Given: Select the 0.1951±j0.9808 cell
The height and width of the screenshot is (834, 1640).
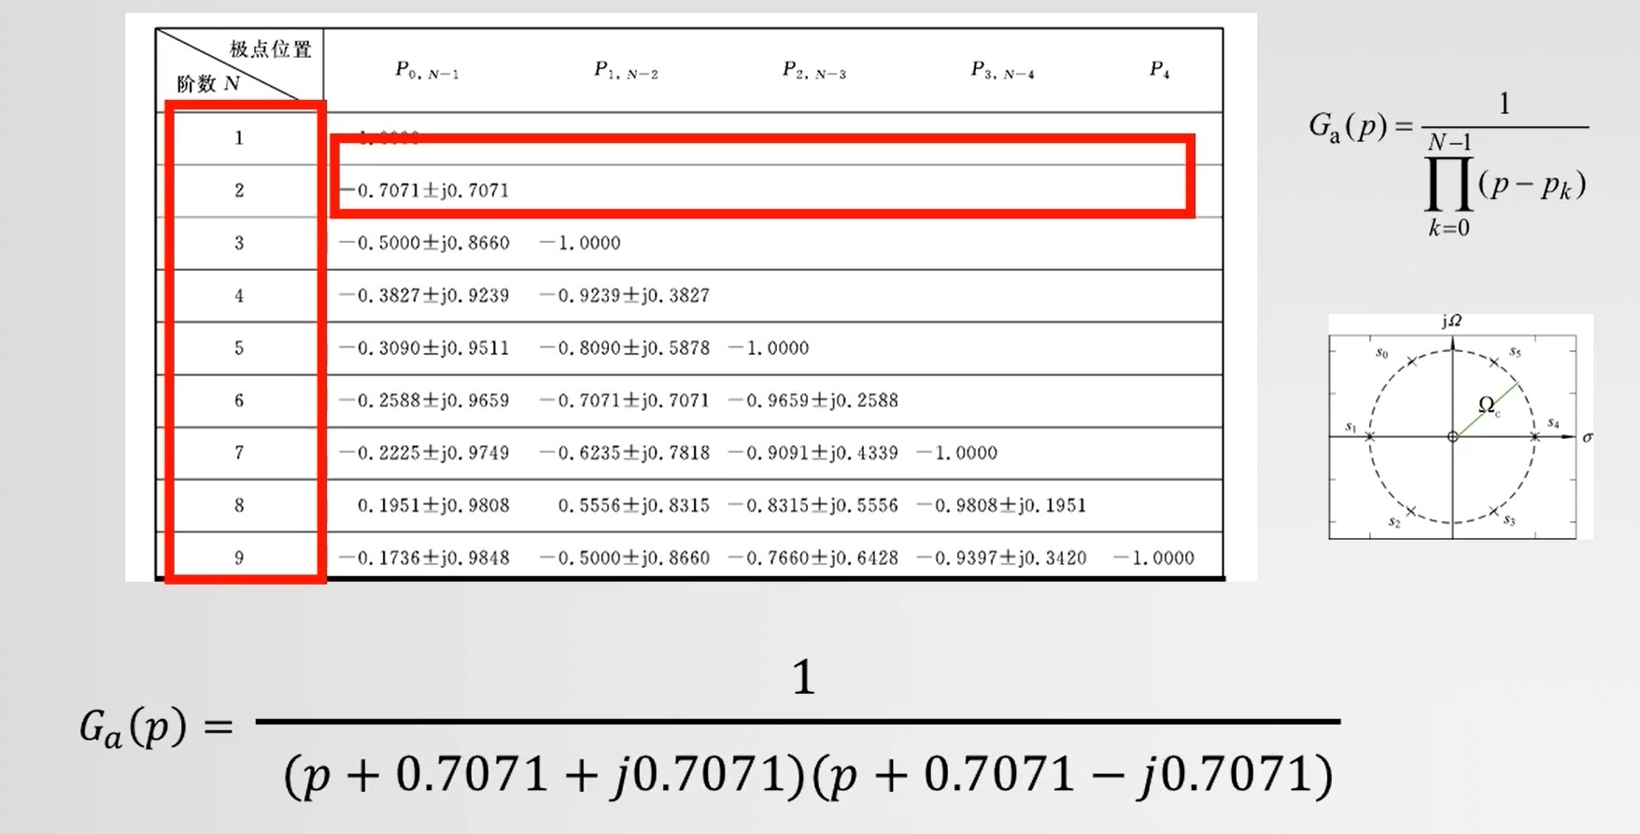Looking at the screenshot, I should tap(433, 505).
